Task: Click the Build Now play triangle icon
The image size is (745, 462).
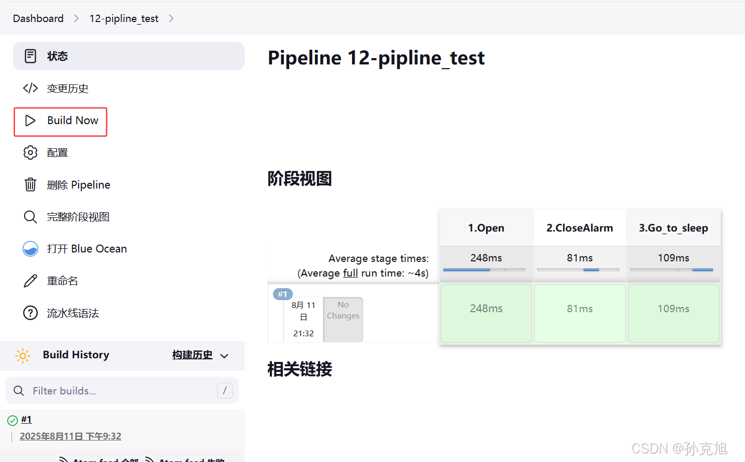Action: point(30,120)
